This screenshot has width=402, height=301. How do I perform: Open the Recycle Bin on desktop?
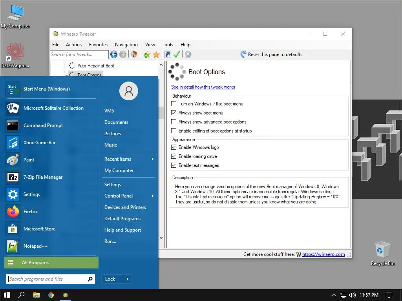pos(382,254)
